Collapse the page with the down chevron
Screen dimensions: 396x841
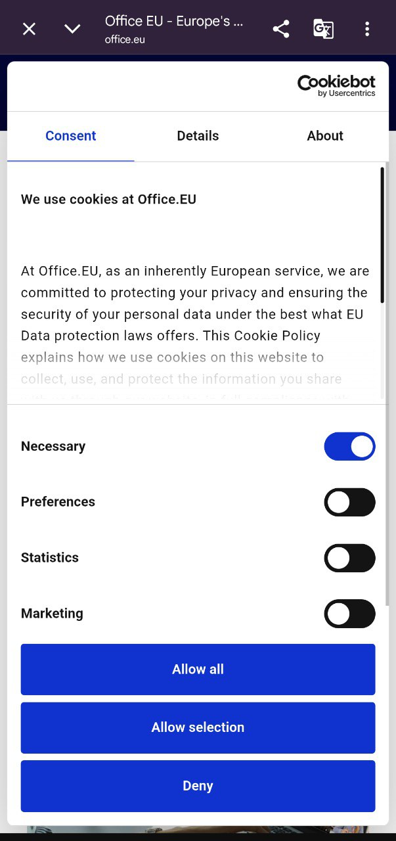coord(72,28)
